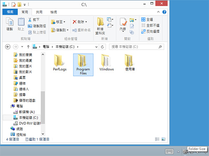Click navigation pane scrollbar up arrow
Image resolution: width=209 pixels, height=156 pixels.
pos(43,54)
